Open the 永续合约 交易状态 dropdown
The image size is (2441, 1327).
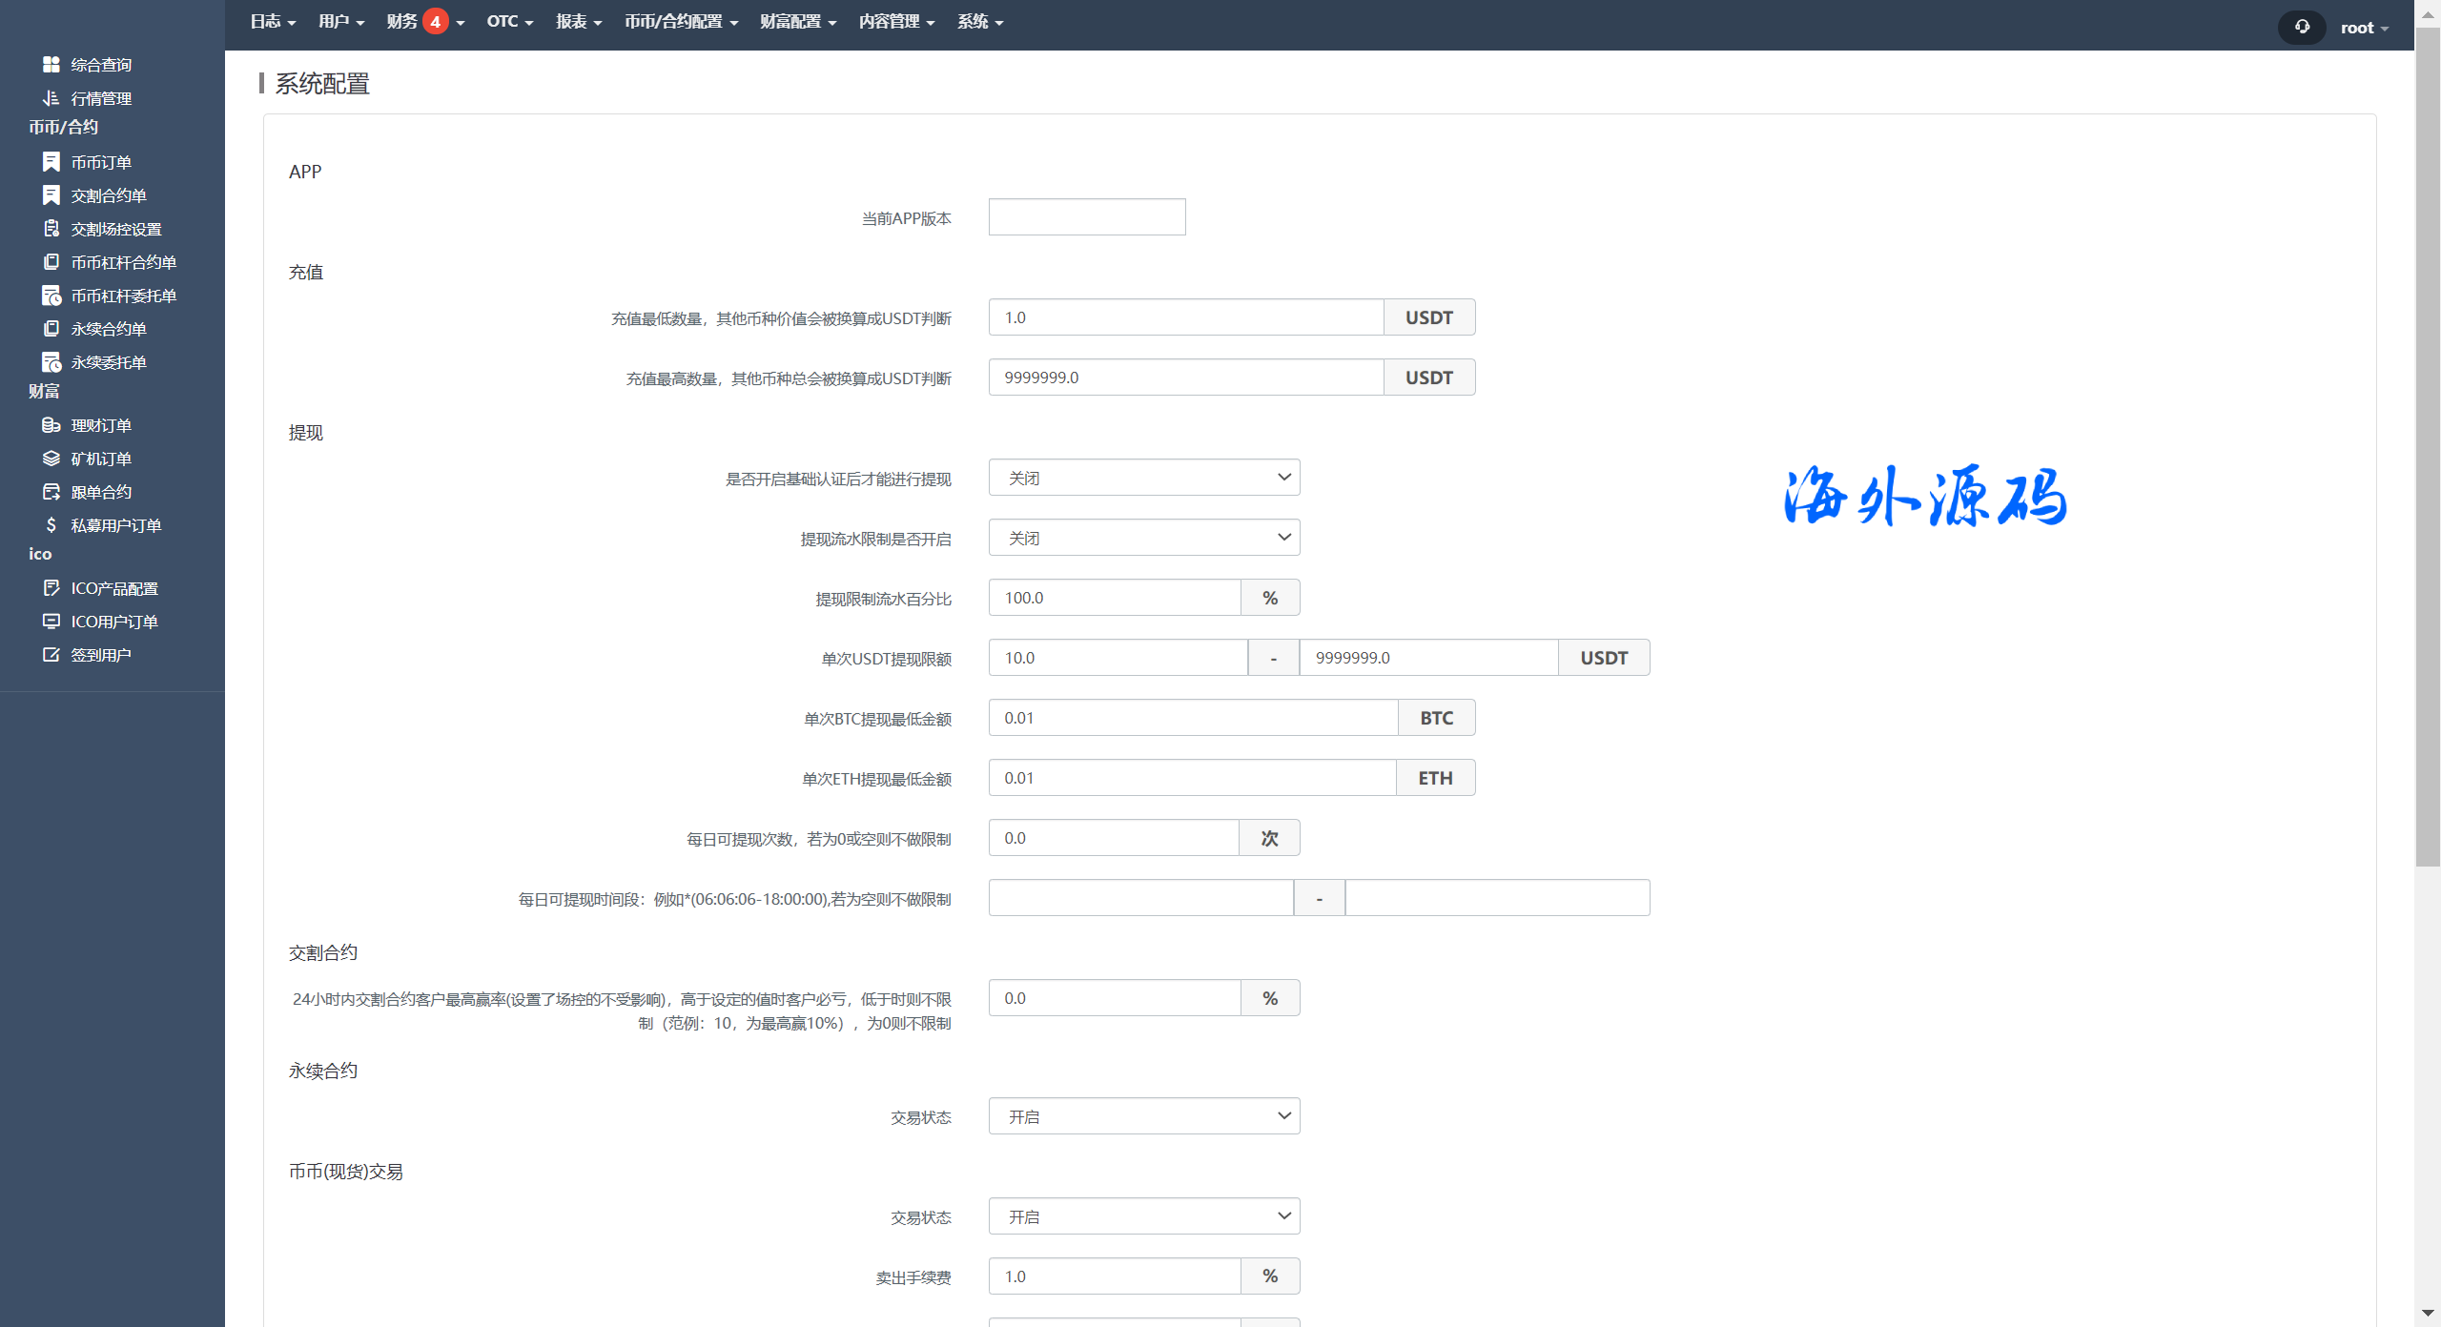point(1143,1115)
